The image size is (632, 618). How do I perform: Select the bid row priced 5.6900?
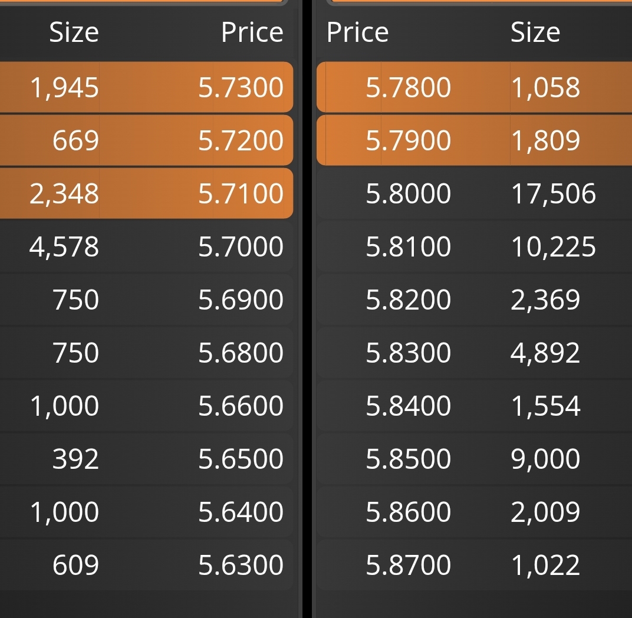tap(146, 300)
